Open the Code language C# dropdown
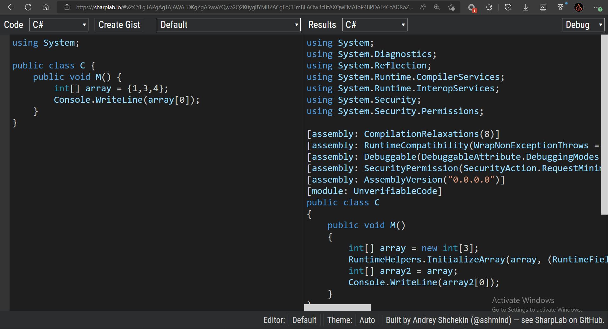 pyautogui.click(x=59, y=25)
